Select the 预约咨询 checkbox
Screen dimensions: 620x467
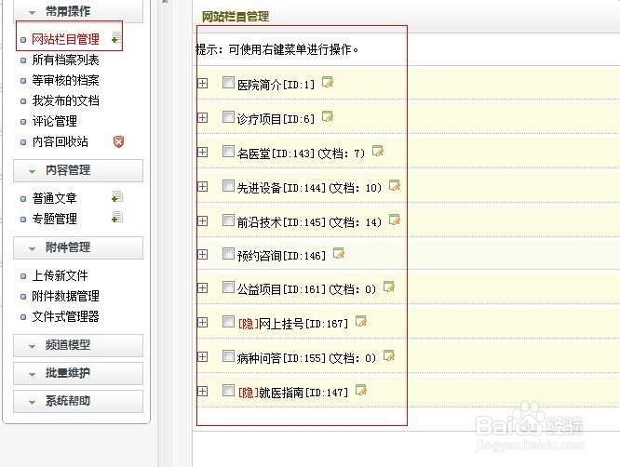[228, 253]
